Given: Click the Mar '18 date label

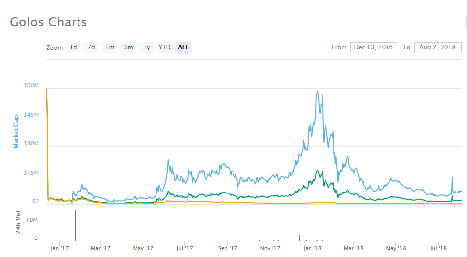Looking at the screenshot, I should coord(354,248).
